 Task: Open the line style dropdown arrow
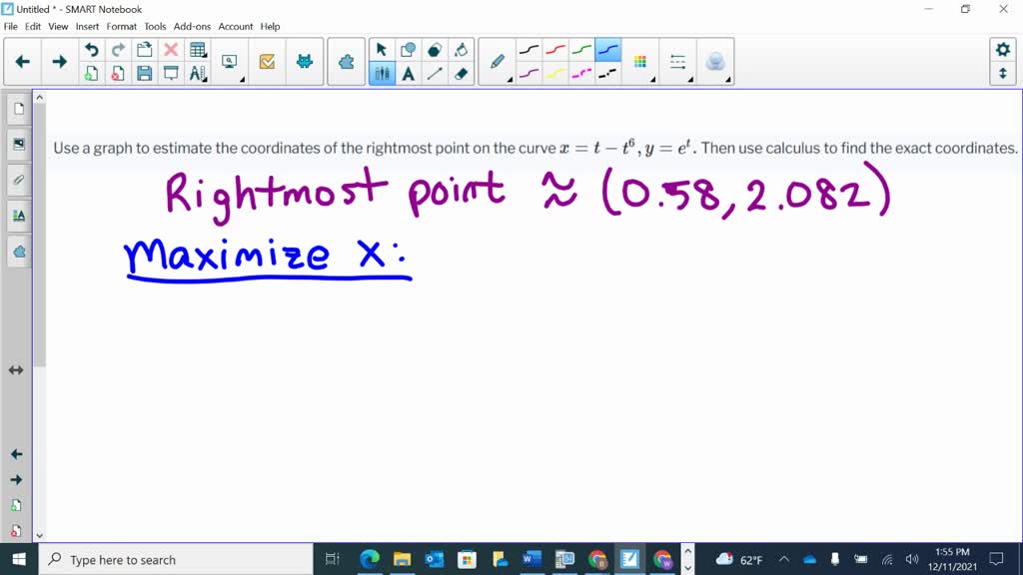pos(691,80)
